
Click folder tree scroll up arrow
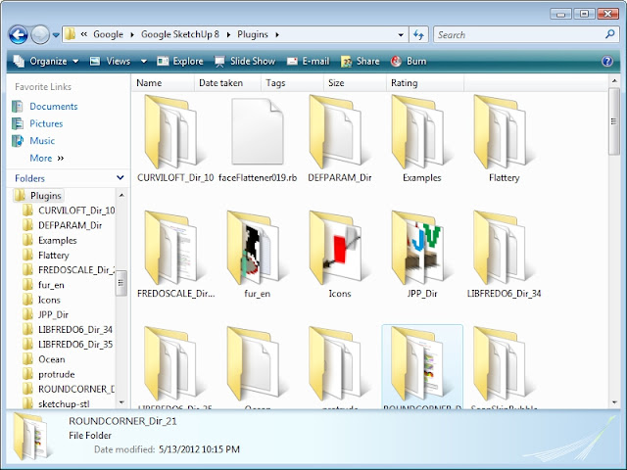tap(121, 195)
